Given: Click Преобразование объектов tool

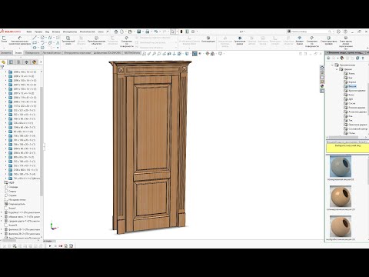Looking at the screenshot, I should coord(96,41).
